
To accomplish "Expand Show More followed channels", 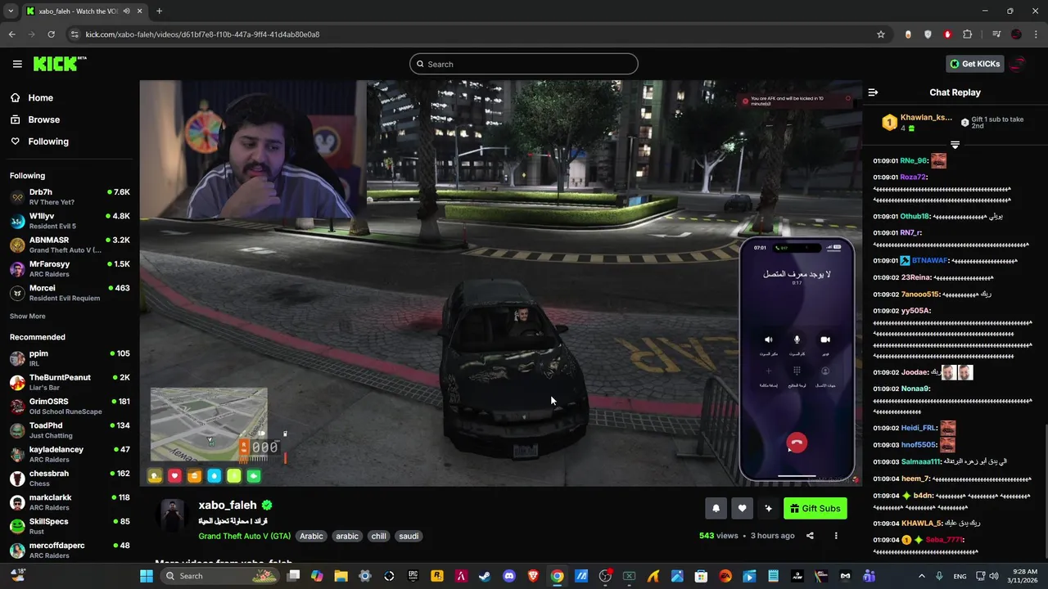I will (x=28, y=316).
